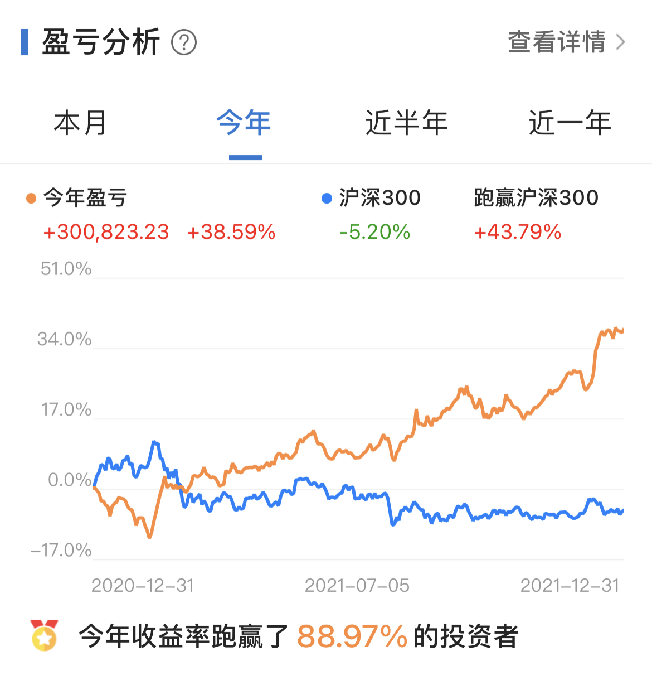Select the 今年 tab

[x=244, y=123]
